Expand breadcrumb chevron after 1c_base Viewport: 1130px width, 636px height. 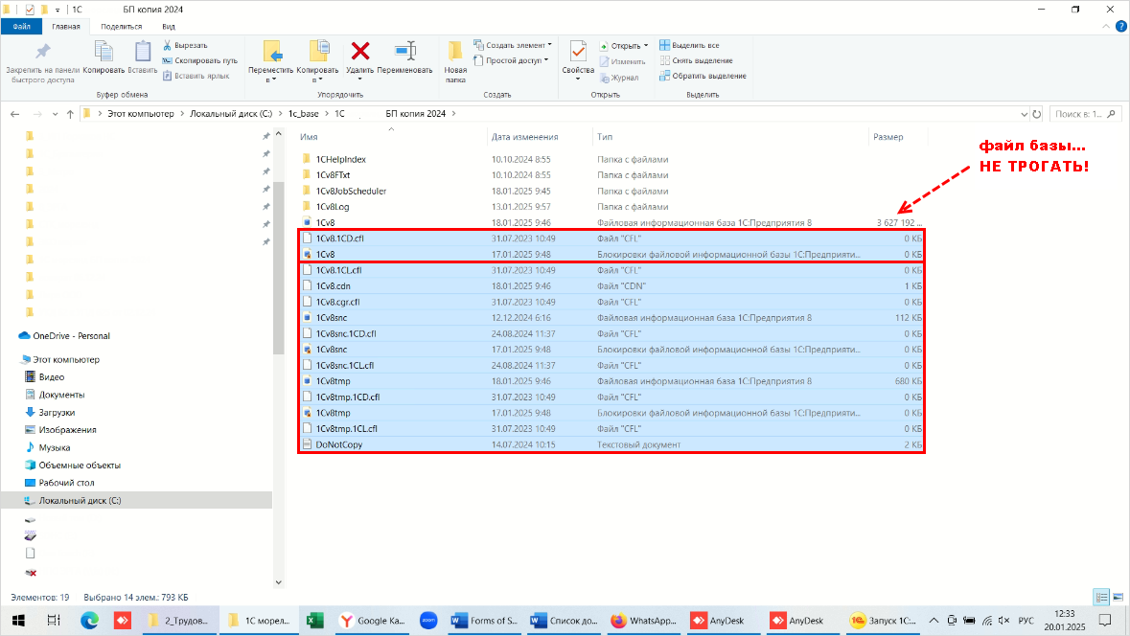pyautogui.click(x=327, y=114)
